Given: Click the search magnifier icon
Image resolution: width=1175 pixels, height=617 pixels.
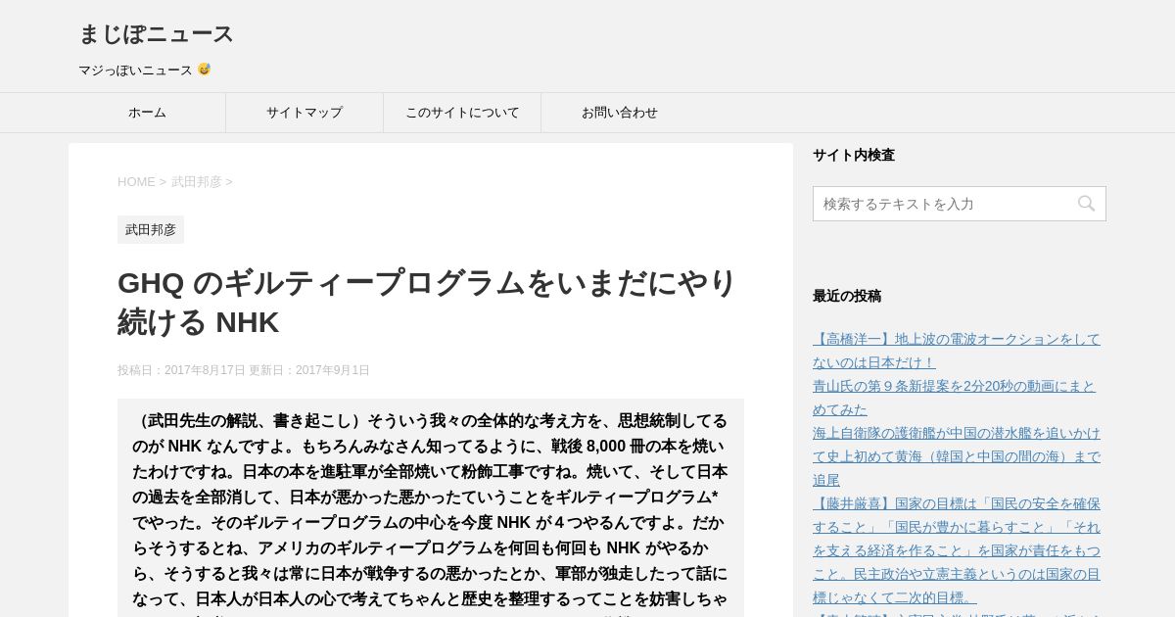Looking at the screenshot, I should (x=1086, y=204).
